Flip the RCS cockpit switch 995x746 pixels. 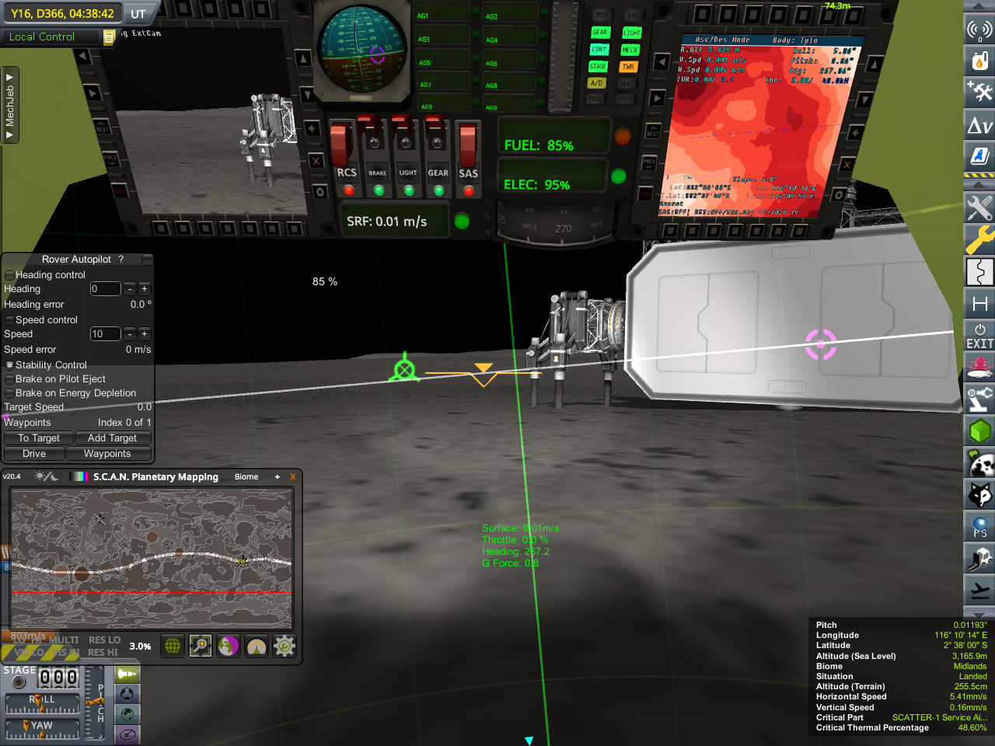(342, 144)
